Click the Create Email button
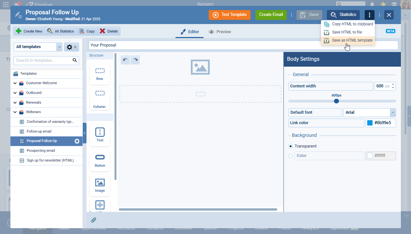Screen dimensions: 411x234 [x=271, y=15]
